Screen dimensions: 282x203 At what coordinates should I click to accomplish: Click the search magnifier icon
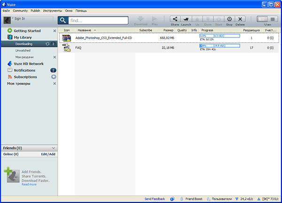[63, 21]
